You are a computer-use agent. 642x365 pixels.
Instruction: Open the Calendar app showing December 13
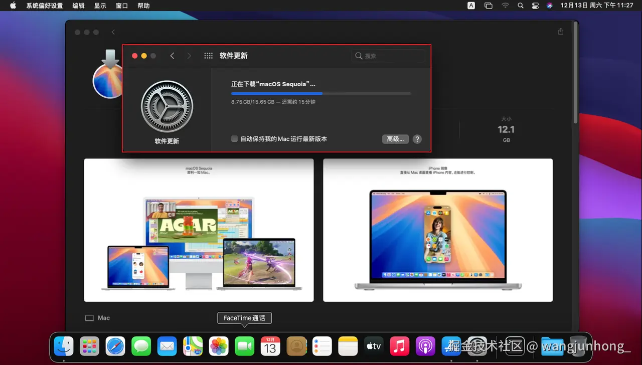tap(270, 346)
